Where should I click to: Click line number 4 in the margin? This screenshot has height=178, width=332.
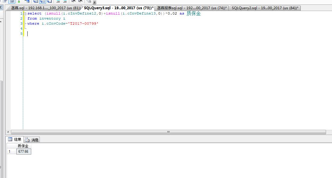(21, 29)
